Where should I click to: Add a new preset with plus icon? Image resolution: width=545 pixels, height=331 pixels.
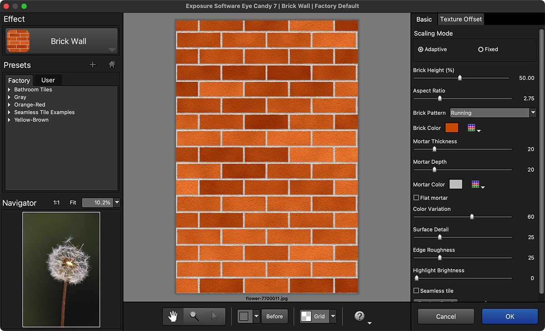93,64
